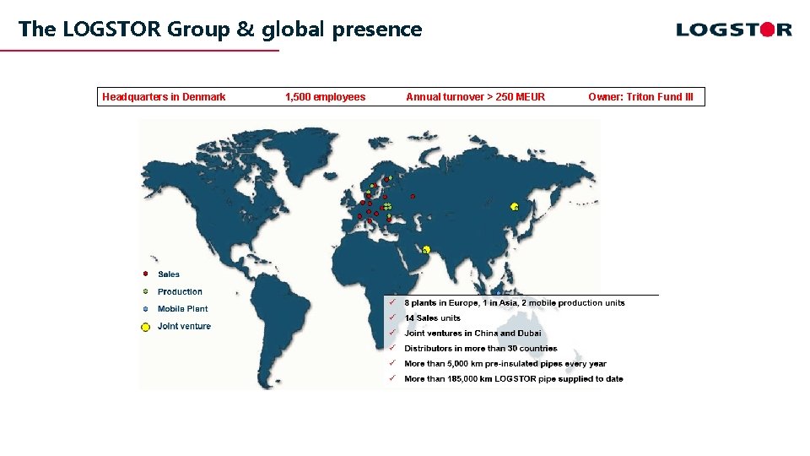Click '14 Sales units' bullet
The width and height of the screenshot is (810, 456).
(432, 318)
